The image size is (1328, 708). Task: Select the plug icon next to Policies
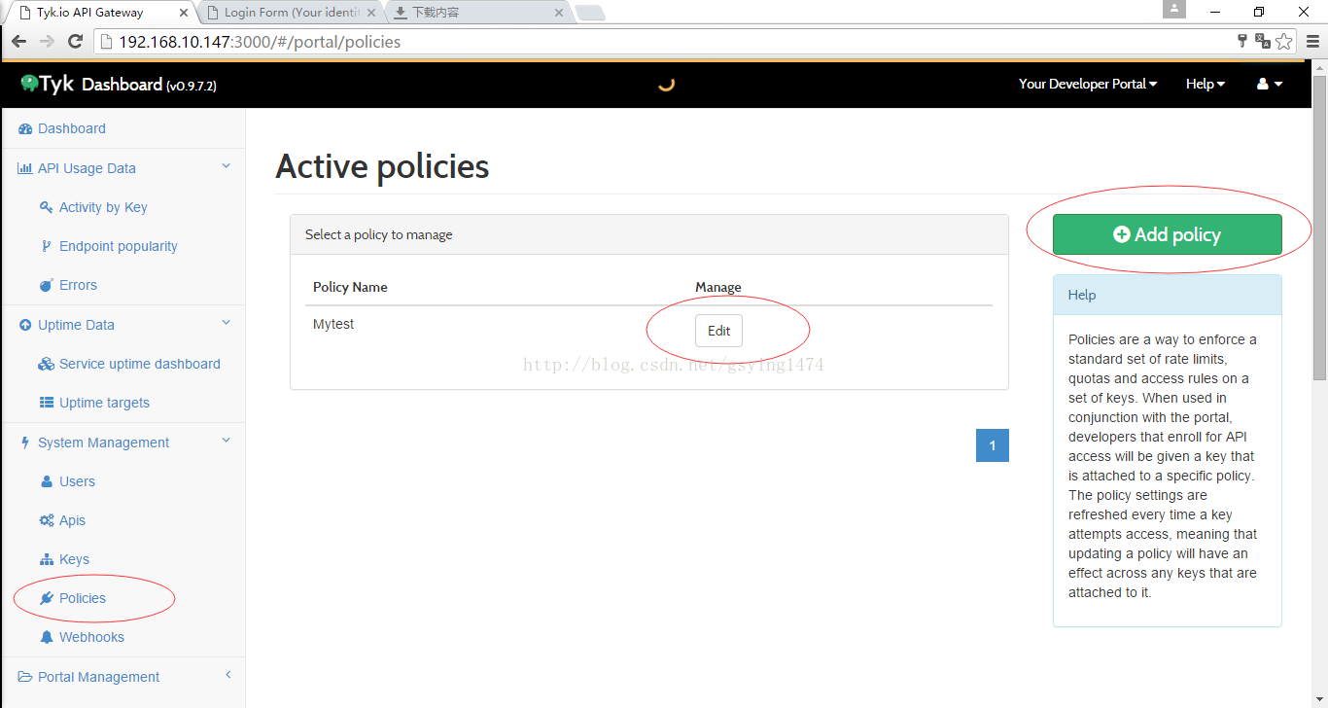point(46,598)
